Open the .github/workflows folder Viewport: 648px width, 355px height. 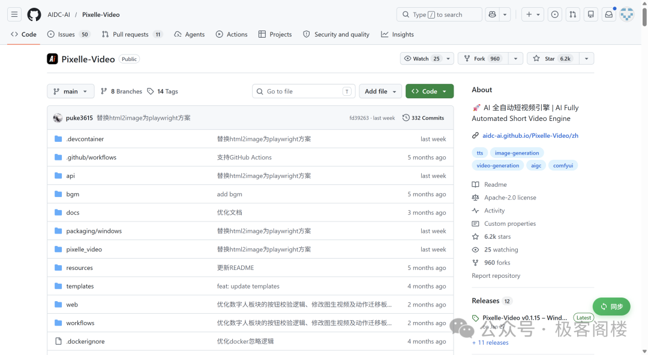91,157
